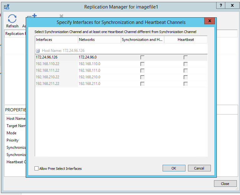Screen dimensions: 240x195
Task: Check Synchronization box for 192.168.110.22
Action: pyautogui.click(x=142, y=64)
